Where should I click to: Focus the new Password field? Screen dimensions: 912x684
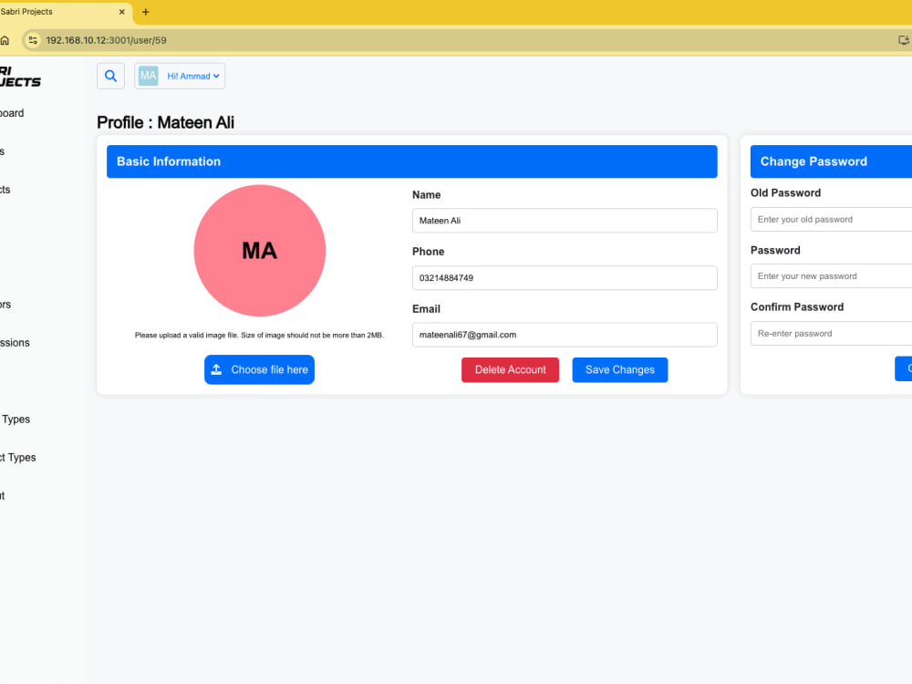(831, 276)
